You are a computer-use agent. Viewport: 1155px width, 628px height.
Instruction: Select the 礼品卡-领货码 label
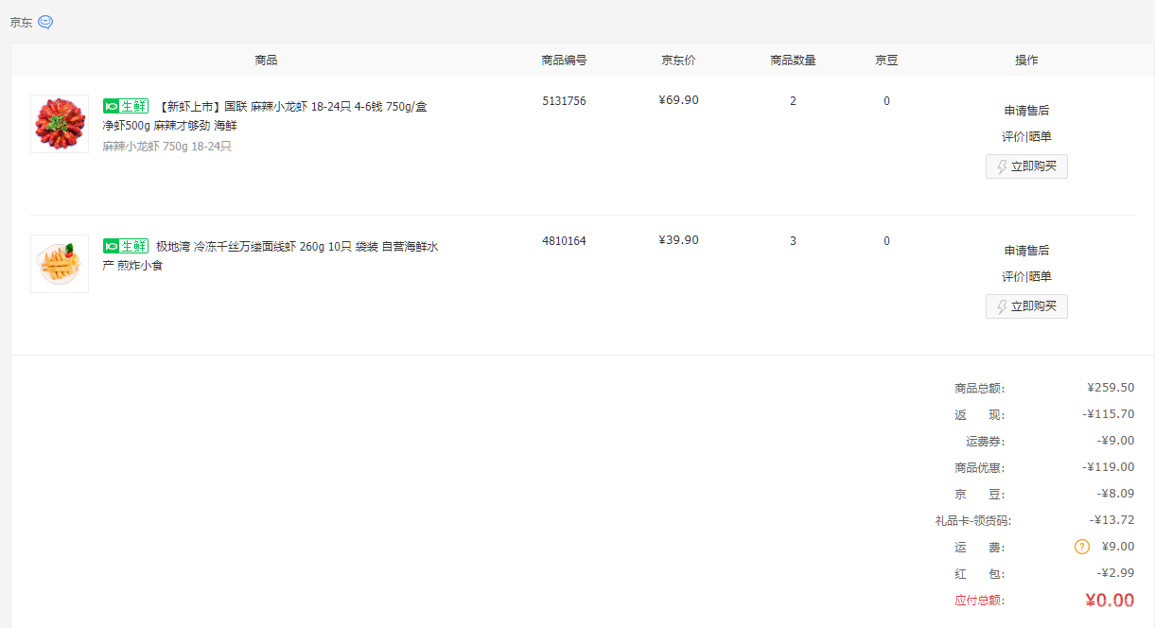[972, 521]
